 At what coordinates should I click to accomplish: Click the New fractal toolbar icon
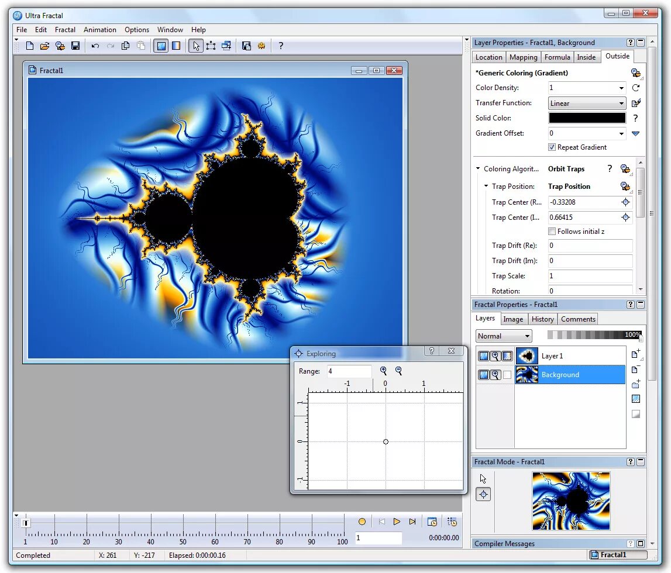[29, 46]
